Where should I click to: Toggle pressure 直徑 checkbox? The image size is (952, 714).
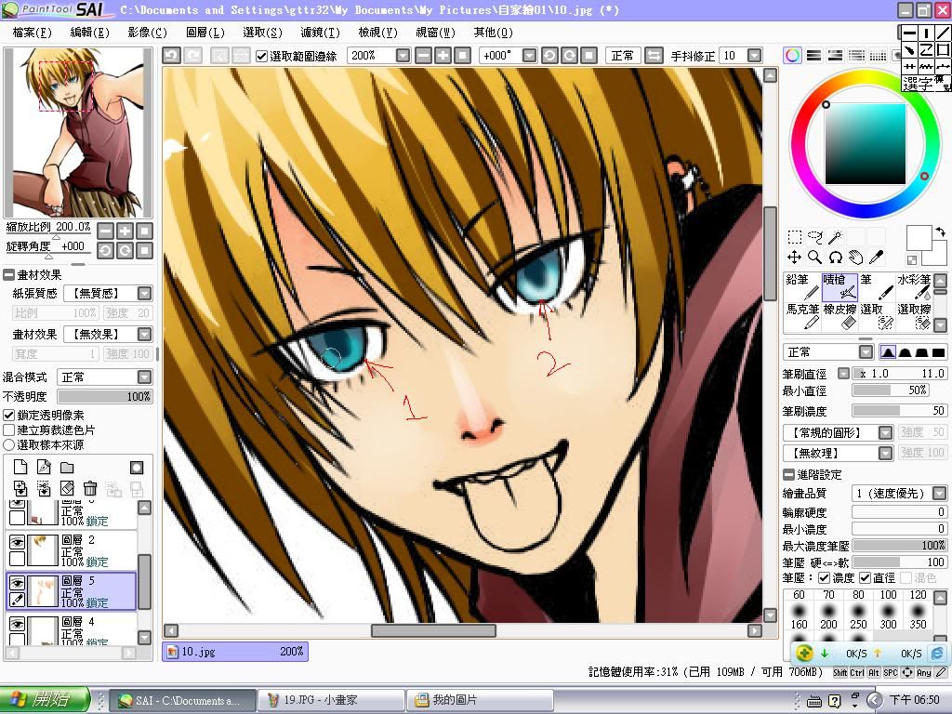coord(866,577)
